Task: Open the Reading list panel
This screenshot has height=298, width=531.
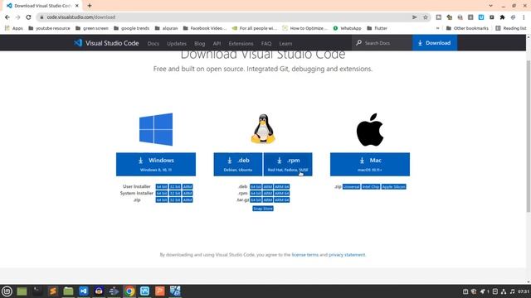Action: (511, 28)
